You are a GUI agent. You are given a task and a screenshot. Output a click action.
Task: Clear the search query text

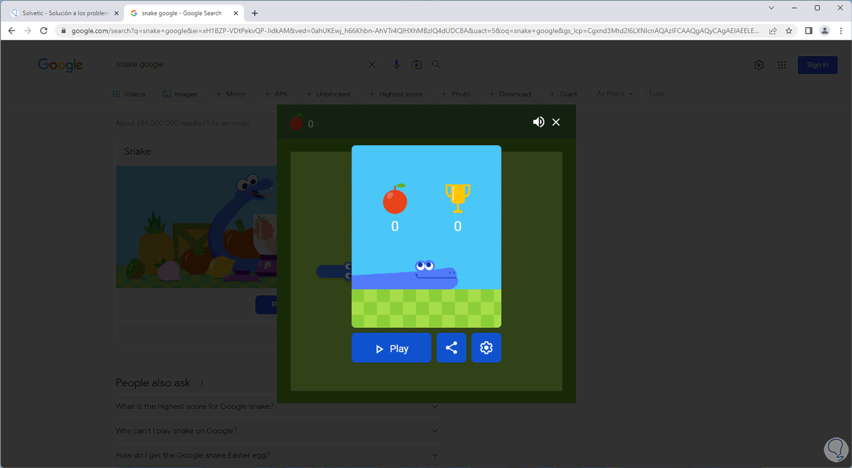[x=372, y=65]
